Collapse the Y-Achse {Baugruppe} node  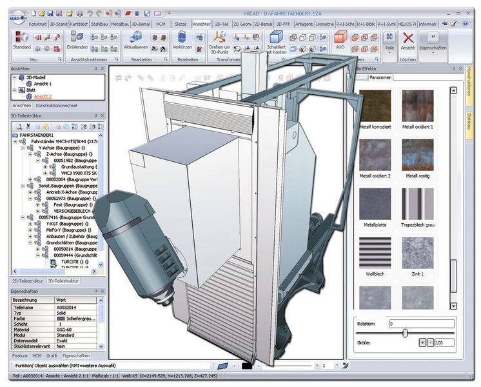point(23,148)
